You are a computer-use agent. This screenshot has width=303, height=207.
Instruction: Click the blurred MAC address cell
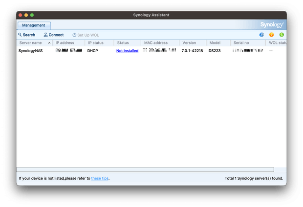[160, 50]
